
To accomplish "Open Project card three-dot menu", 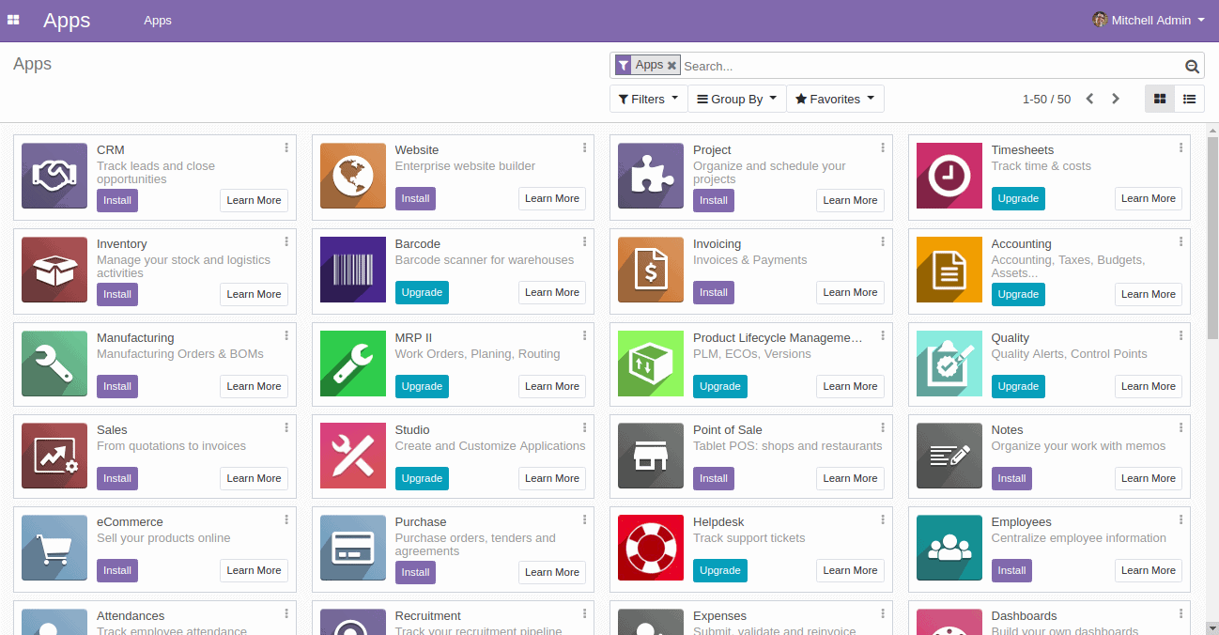I will coord(883,147).
